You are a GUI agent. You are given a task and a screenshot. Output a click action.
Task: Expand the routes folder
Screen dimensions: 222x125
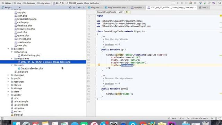[x=8, y=85]
